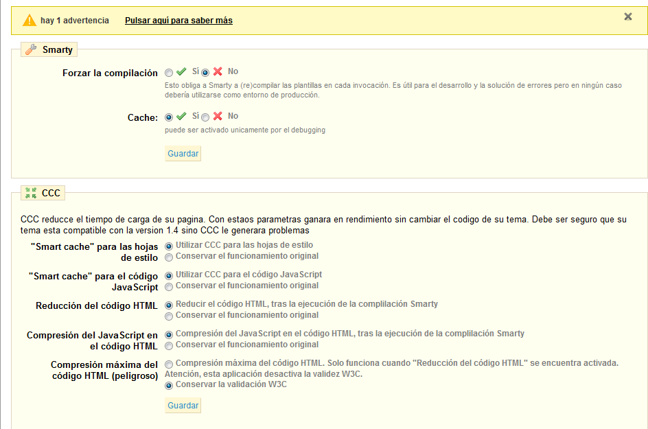Dismiss the advertencia banner with the X
Image resolution: width=648 pixels, height=429 pixels.
629,17
